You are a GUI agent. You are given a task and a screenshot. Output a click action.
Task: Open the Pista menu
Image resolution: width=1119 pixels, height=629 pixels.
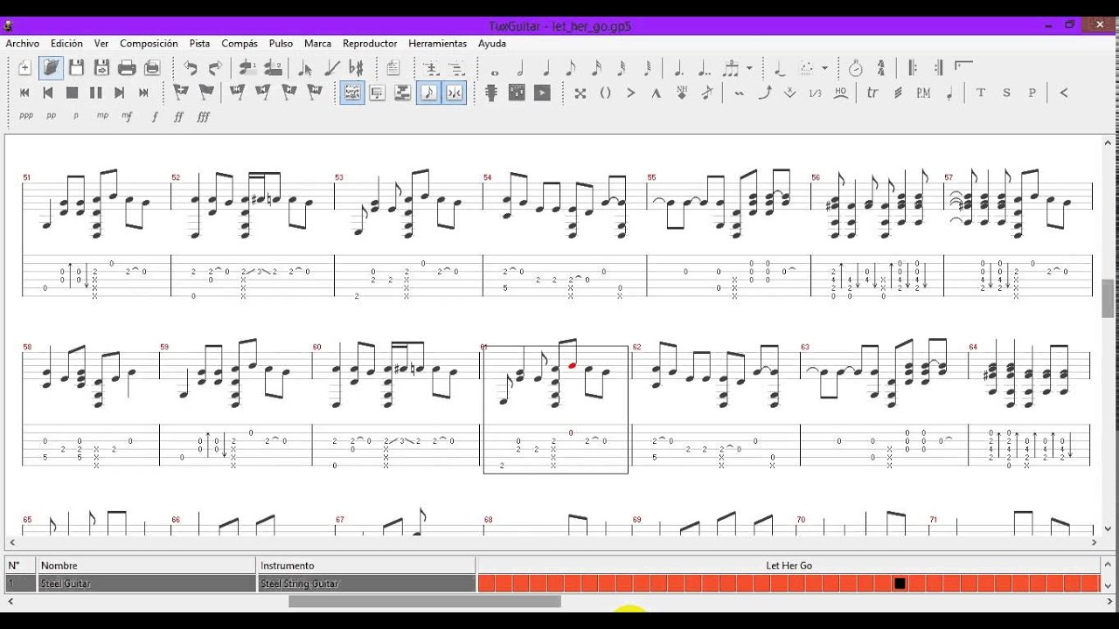(x=199, y=43)
